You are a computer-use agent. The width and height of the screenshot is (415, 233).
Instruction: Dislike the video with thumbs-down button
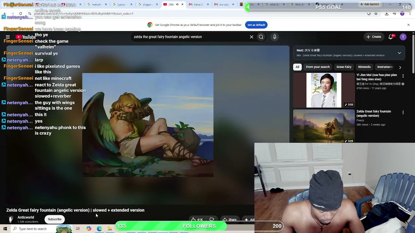point(212,220)
